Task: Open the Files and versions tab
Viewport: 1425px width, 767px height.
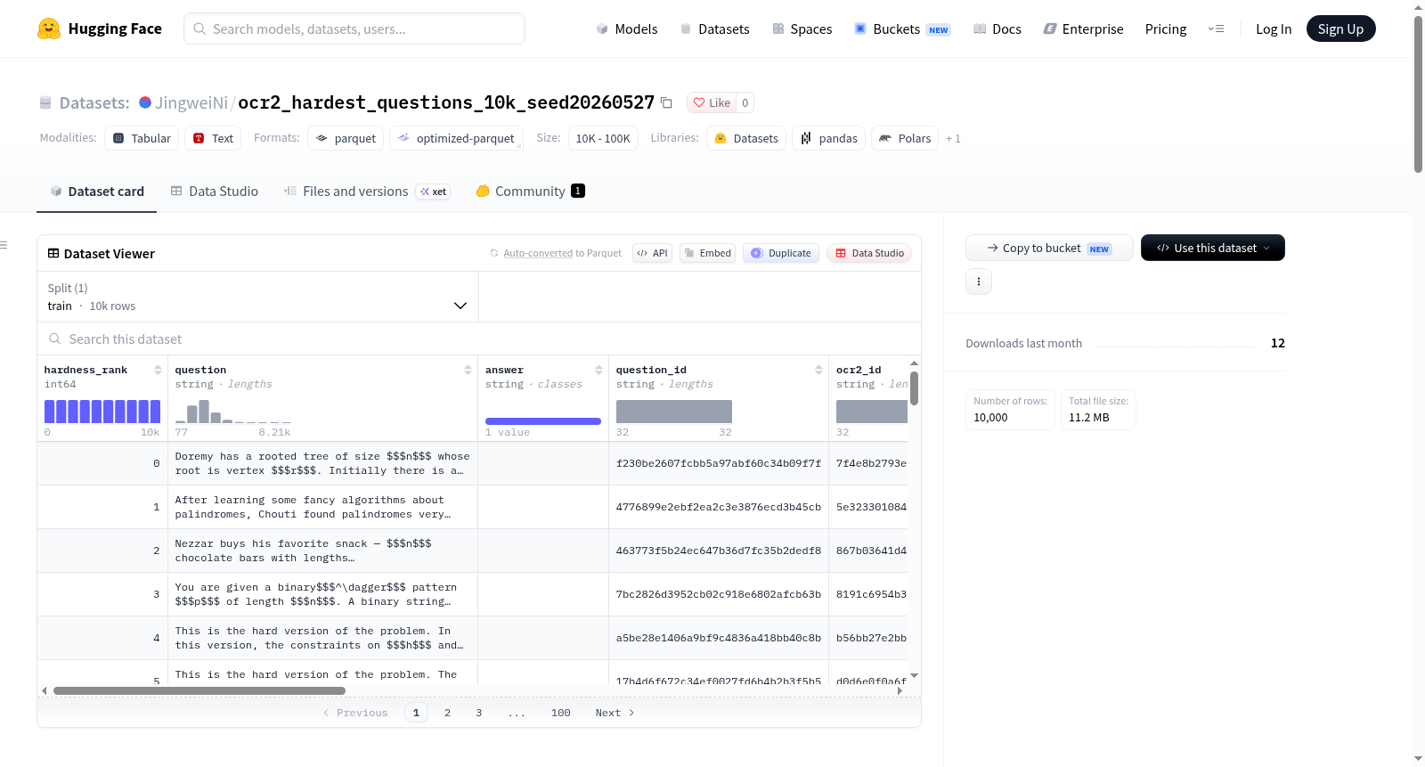Action: pyautogui.click(x=366, y=192)
